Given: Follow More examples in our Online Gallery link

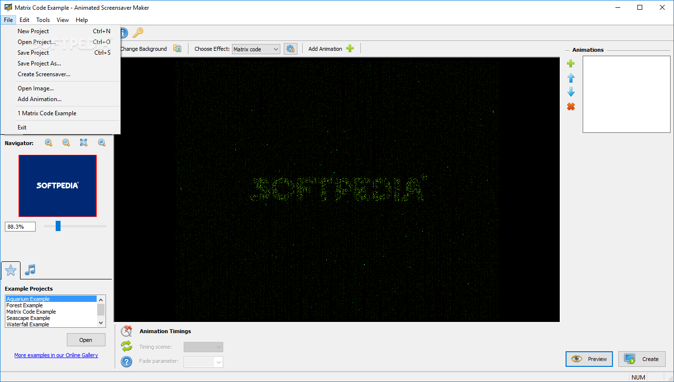Looking at the screenshot, I should point(56,355).
